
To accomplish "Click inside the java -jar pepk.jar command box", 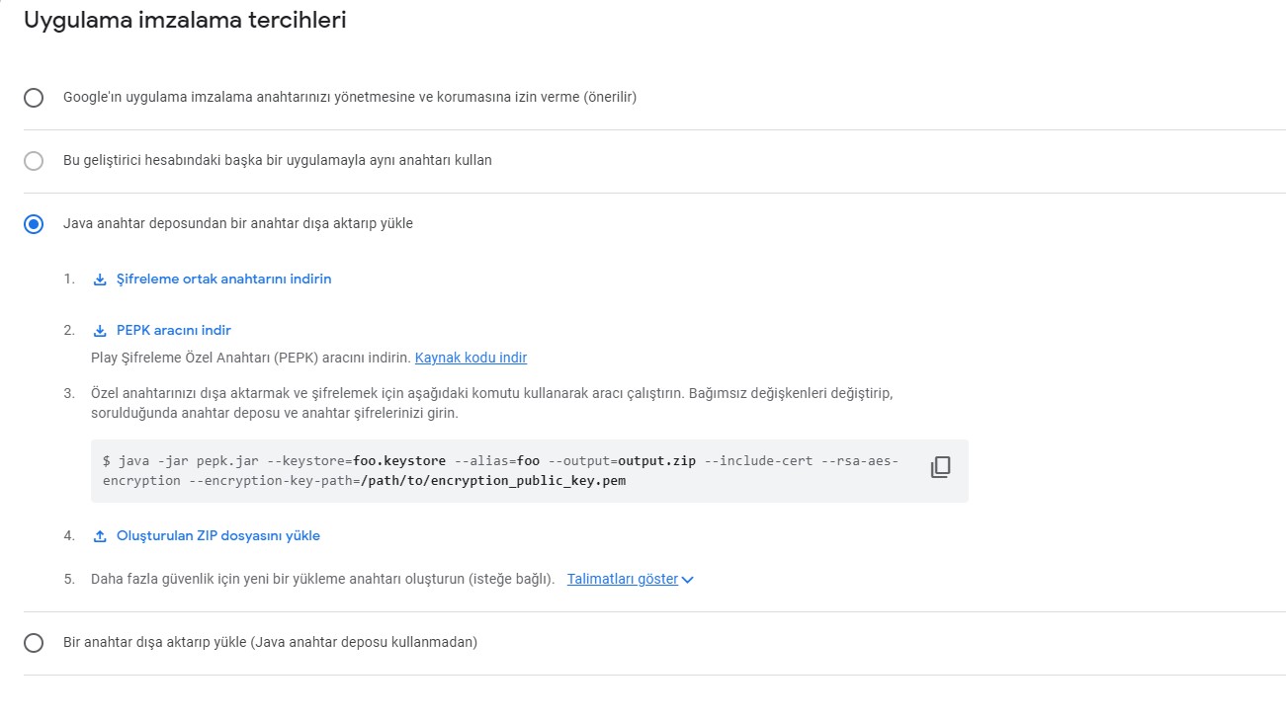I will pos(530,471).
